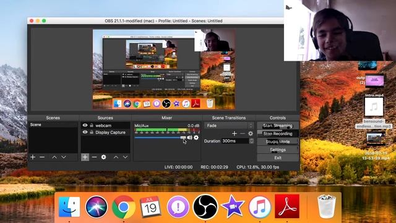Open Reminders alert icon in Dock
Screen dimensions: 396x223
178,207
